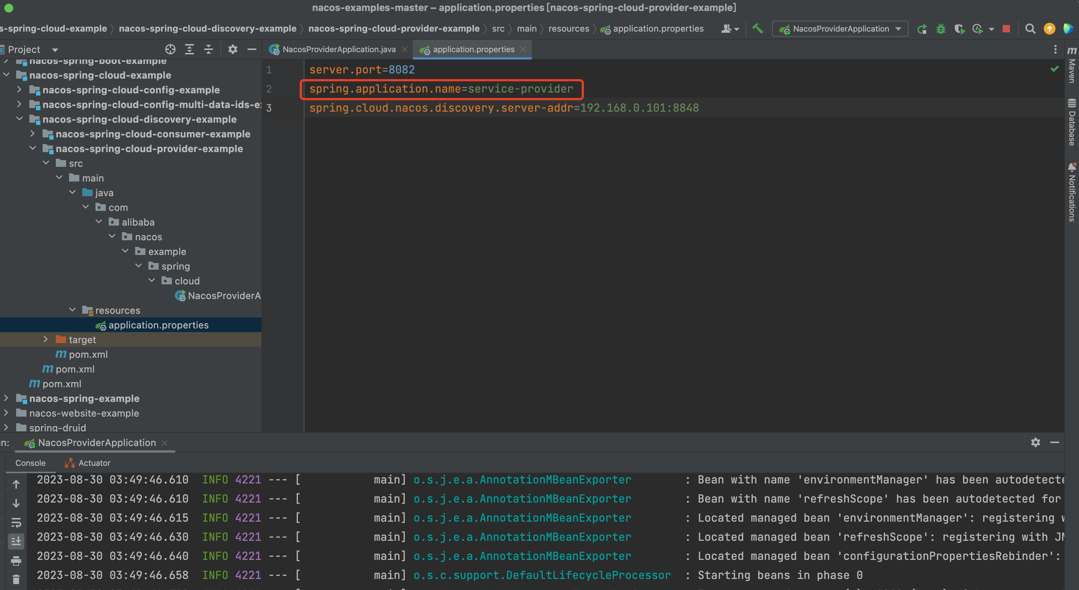This screenshot has height=590, width=1079.
Task: Clear console output with the trash icon
Action: [x=16, y=579]
